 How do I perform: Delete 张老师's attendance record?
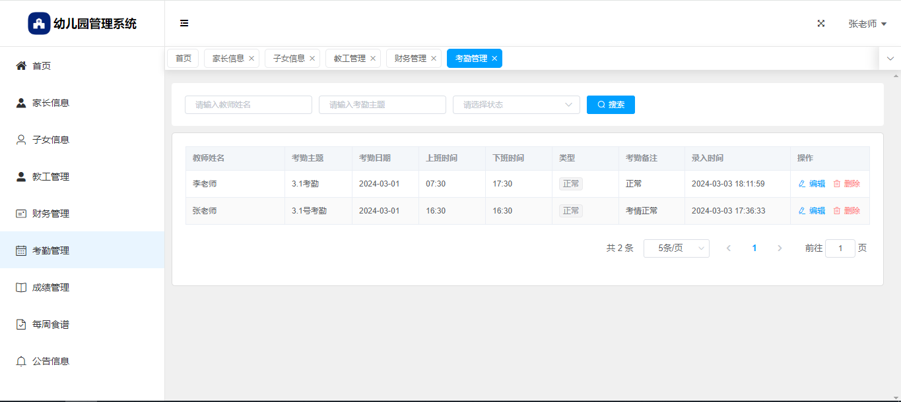847,211
